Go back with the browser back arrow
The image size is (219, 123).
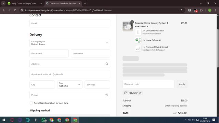(4, 10)
